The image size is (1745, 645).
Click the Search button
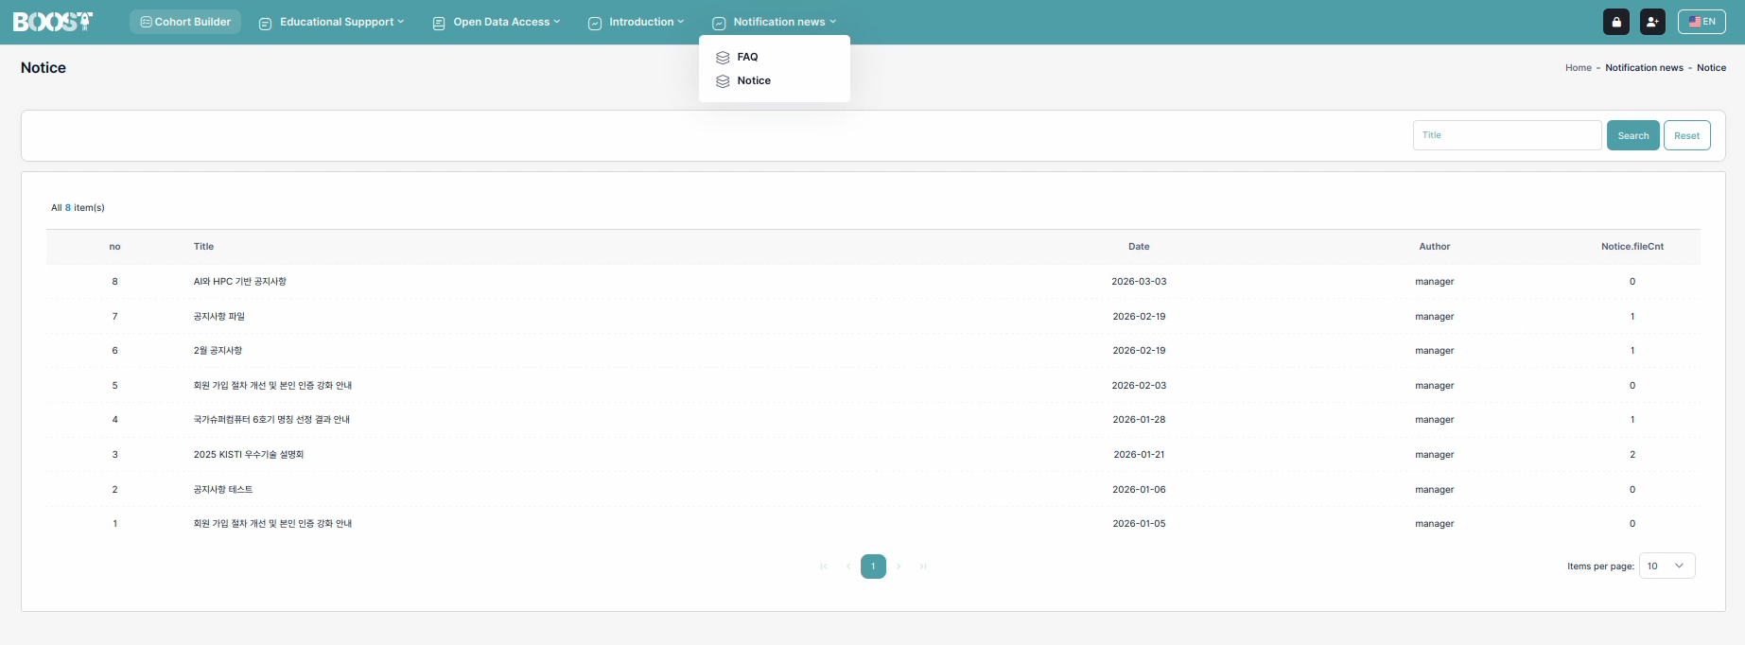[x=1632, y=135]
